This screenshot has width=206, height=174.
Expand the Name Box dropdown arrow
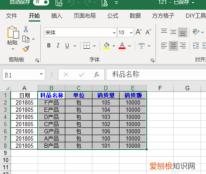41,74
